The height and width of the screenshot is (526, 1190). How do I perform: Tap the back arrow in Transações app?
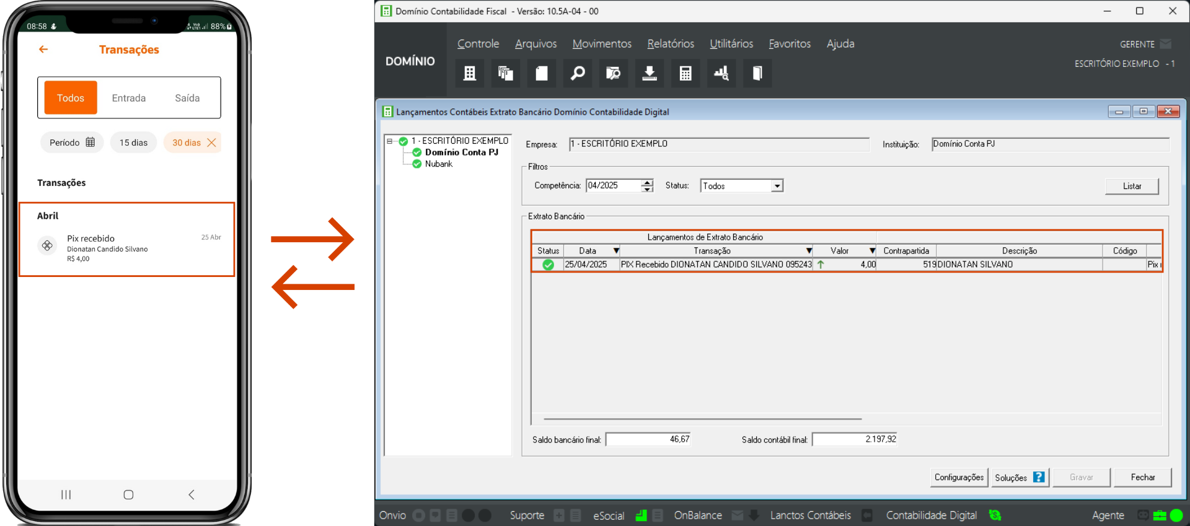tap(43, 49)
